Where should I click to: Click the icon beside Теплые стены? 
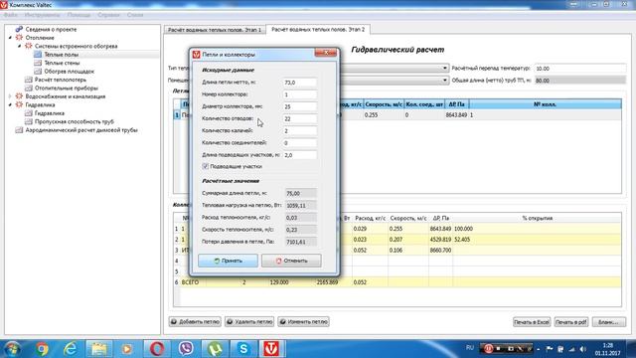38,63
